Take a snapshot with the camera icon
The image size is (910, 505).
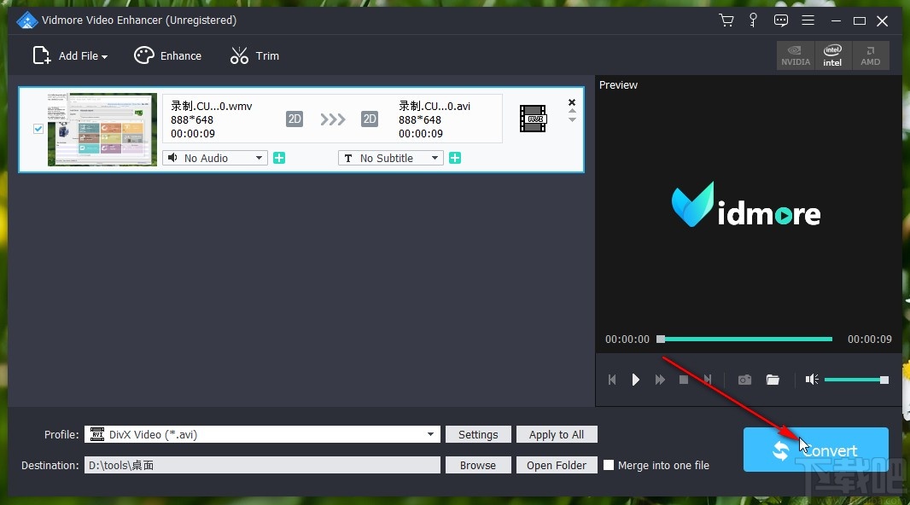744,380
